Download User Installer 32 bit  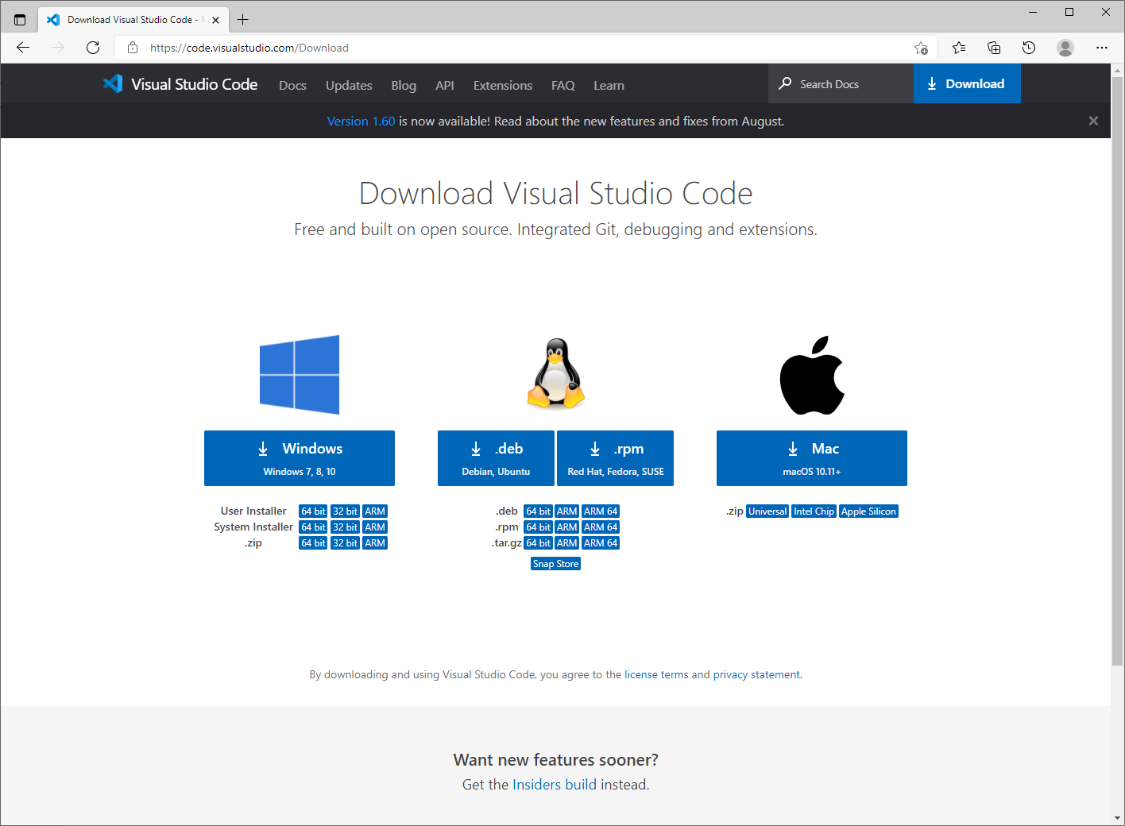tap(345, 511)
